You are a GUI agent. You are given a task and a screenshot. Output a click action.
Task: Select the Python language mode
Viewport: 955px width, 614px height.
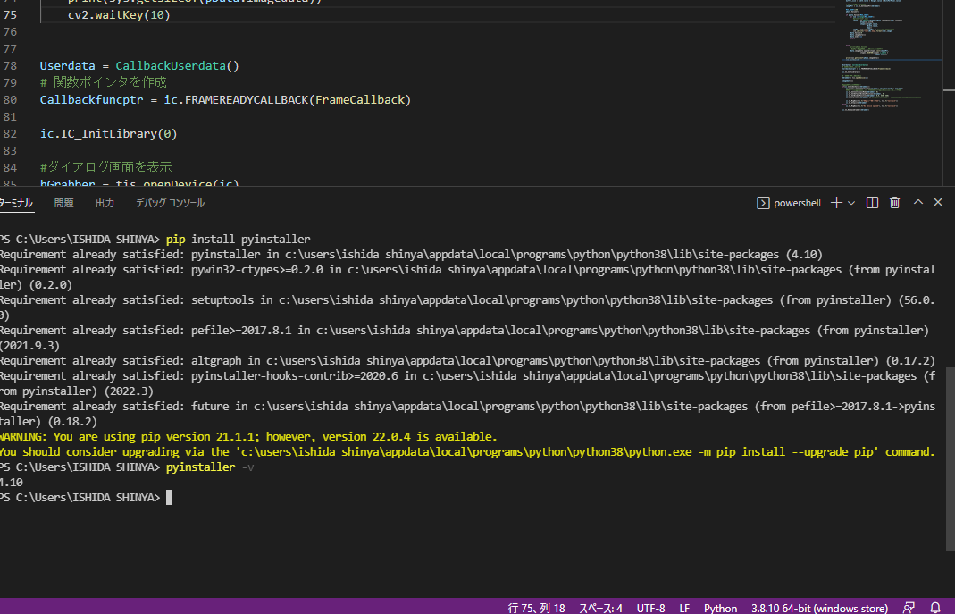(721, 608)
